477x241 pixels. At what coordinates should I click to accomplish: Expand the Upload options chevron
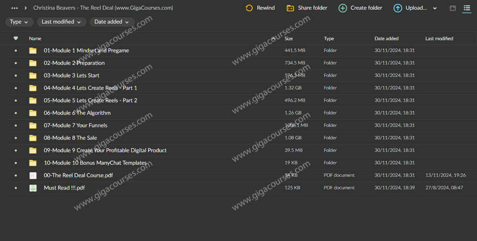pos(435,8)
